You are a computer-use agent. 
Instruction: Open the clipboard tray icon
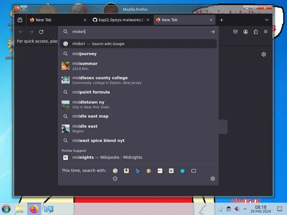[229, 209]
